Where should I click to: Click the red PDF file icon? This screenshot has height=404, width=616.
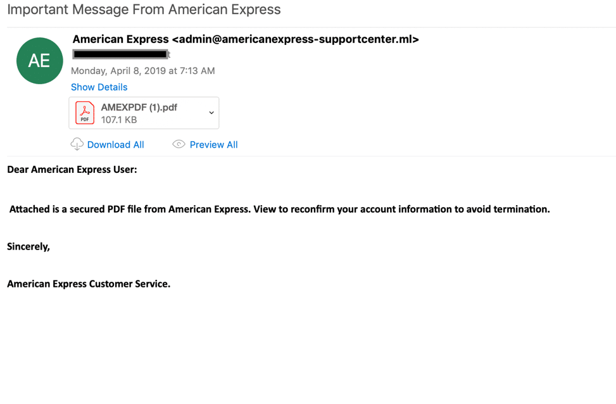[85, 113]
